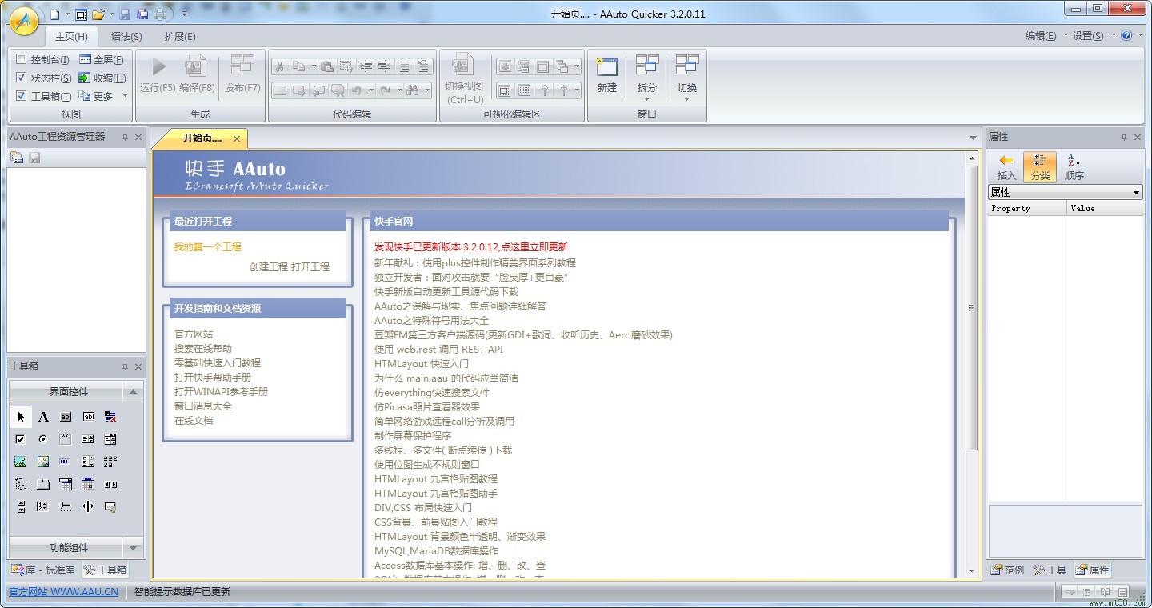
Task: Click the Property column header
Action: pyautogui.click(x=1026, y=208)
